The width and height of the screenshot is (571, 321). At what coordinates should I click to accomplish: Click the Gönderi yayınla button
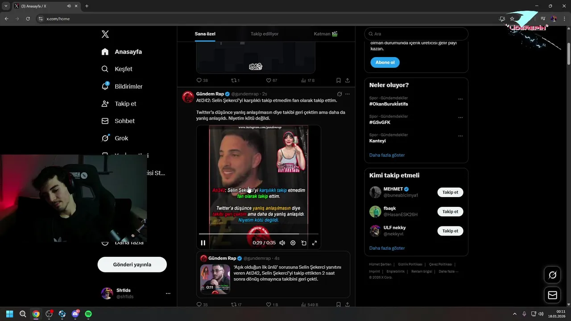[132, 264]
